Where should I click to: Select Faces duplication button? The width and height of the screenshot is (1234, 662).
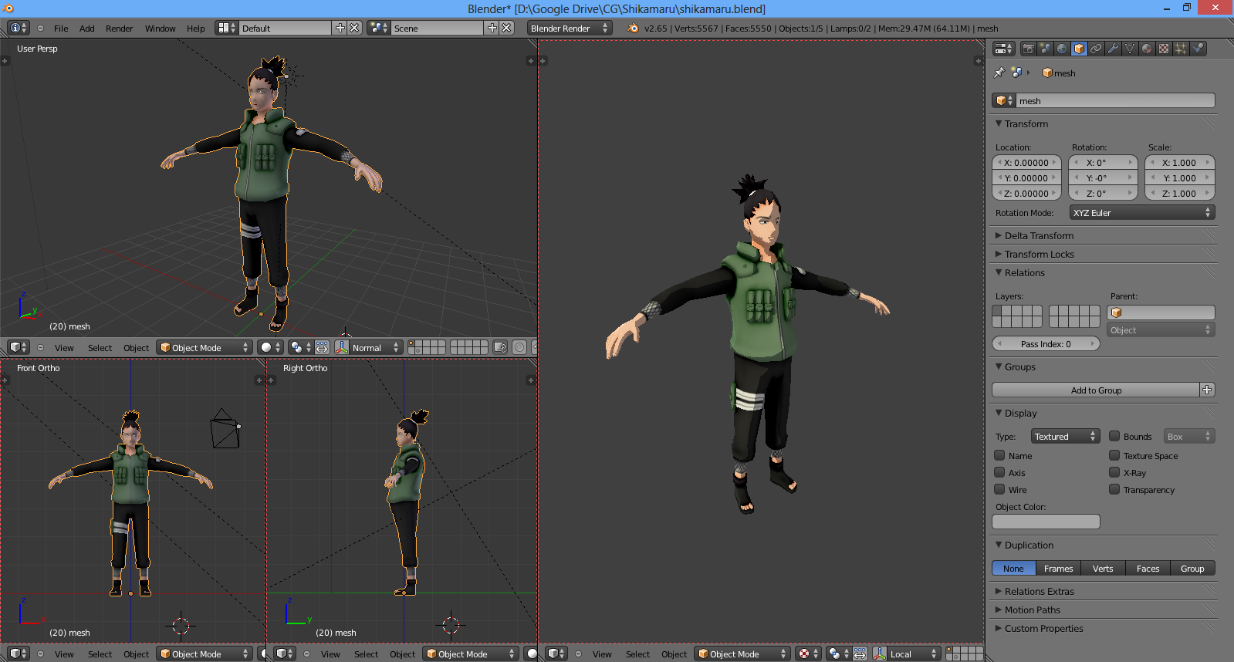1148,569
